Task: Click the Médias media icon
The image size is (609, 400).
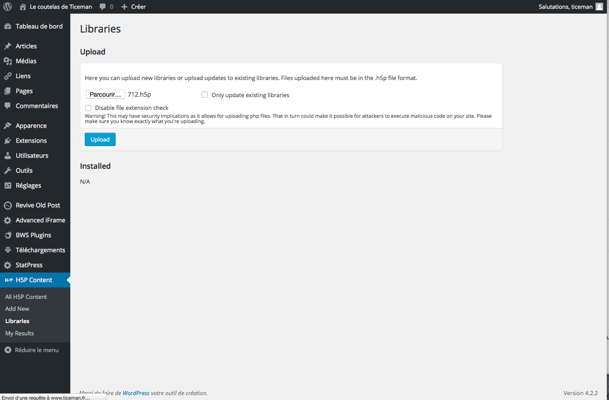Action: (x=7, y=61)
